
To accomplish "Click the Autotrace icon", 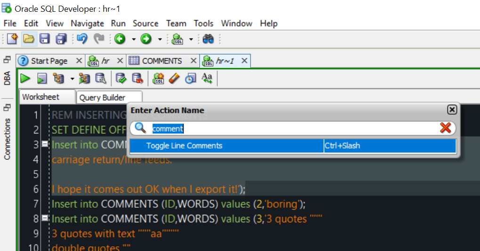I will [84, 78].
